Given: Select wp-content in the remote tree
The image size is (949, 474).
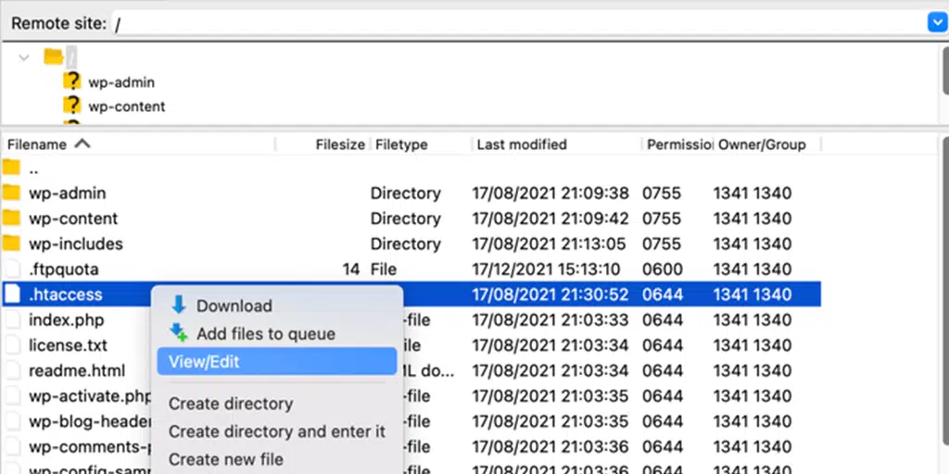Looking at the screenshot, I should [x=126, y=106].
